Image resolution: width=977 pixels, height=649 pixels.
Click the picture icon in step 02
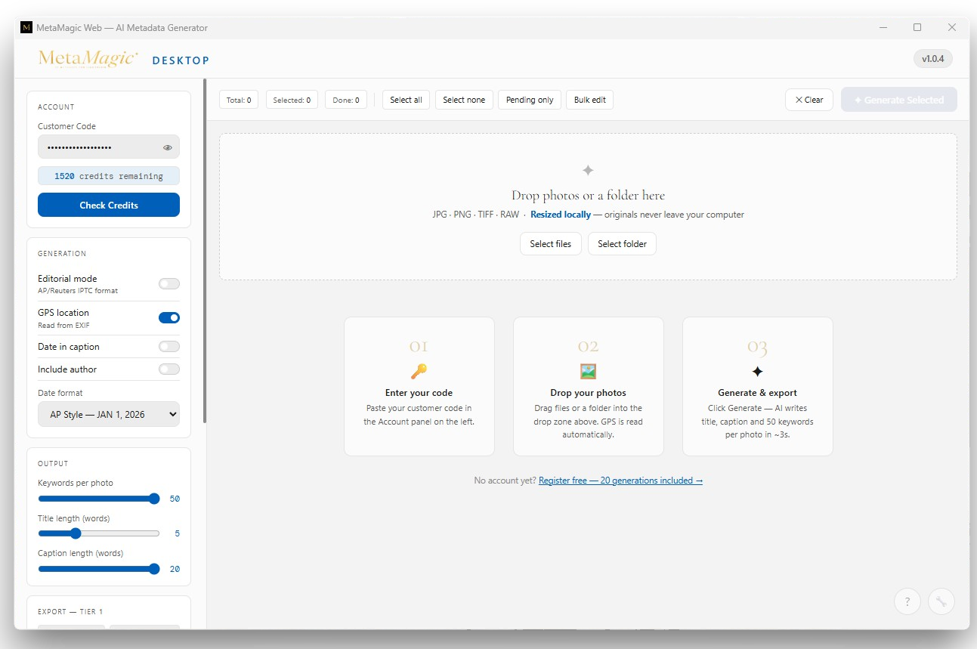pyautogui.click(x=588, y=371)
